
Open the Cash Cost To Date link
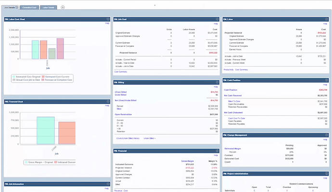click(237, 119)
